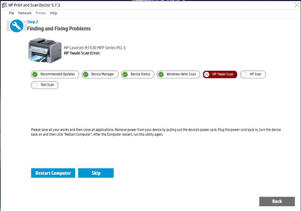
Task: Skip the HP Twain Scan fix
Action: pyautogui.click(x=96, y=173)
